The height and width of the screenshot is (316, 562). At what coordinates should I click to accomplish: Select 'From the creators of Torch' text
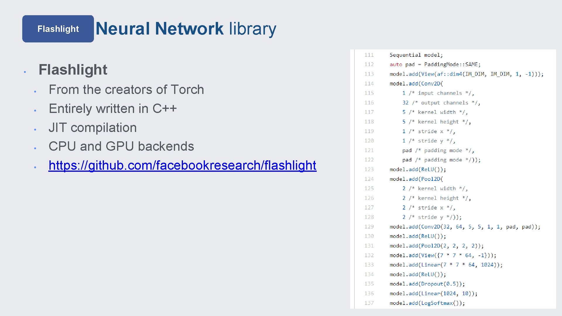point(126,90)
